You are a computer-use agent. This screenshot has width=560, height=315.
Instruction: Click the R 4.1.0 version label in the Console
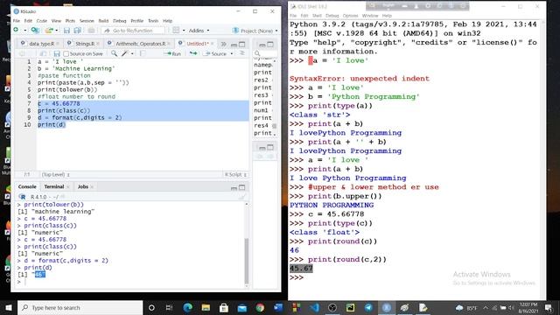tap(38, 197)
